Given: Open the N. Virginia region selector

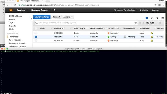Looking at the screenshot, I should point(144,10).
